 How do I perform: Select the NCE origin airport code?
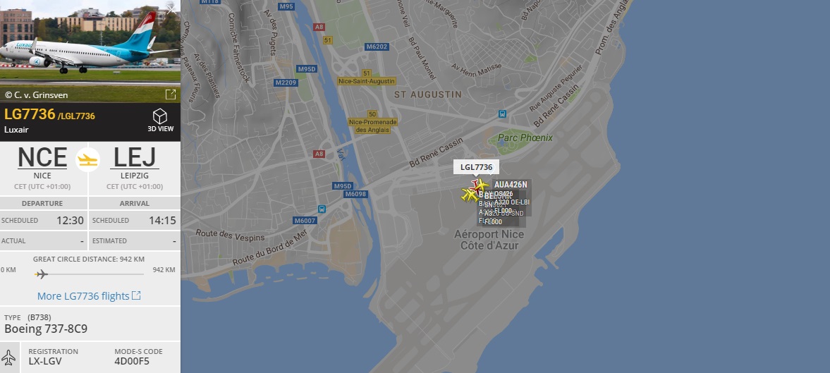pyautogui.click(x=42, y=157)
